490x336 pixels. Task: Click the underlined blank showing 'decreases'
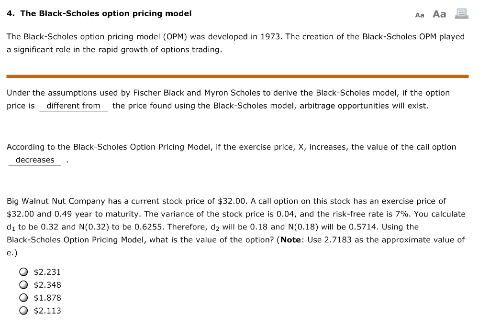(x=34, y=160)
